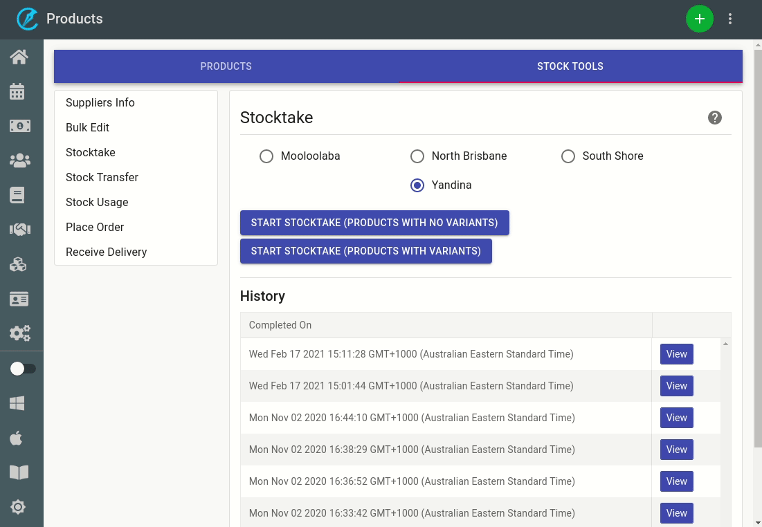Switch to the Stock Tools tab
Viewport: 762px width, 527px height.
pos(570,66)
